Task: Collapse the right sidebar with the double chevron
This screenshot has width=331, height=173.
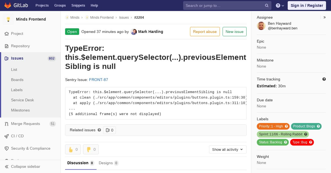Action: [x=325, y=17]
